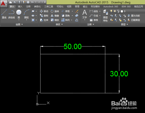Viewport: 145px width, 113px height.
Task: Open 图层特性 (Layer Properties) panel
Action: click(x=105, y=15)
